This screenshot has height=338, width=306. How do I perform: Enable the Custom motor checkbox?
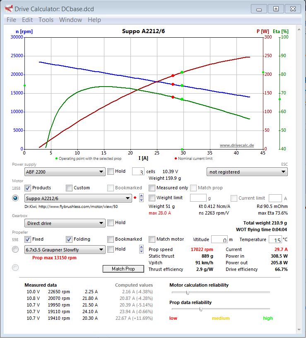tap(69, 188)
